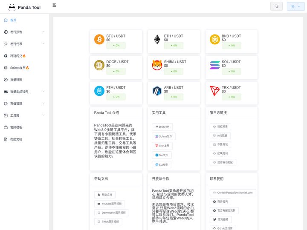Screen dimensions: 307x230
Task: Open the blue network dropdown in the header
Action: [295, 6]
